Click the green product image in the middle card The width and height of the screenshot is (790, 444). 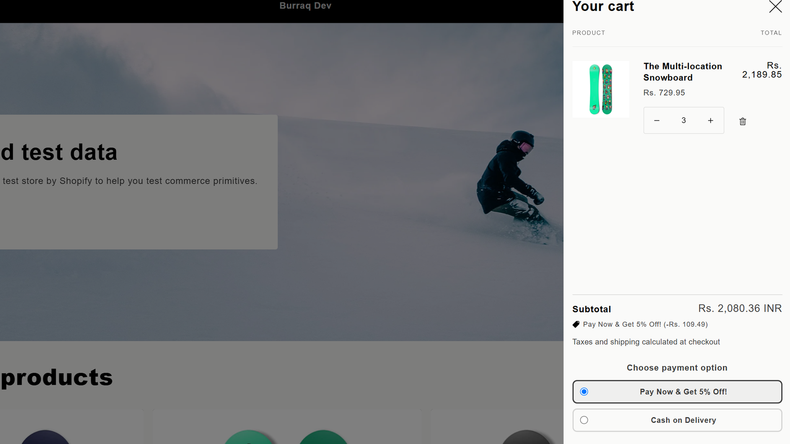coord(286,437)
